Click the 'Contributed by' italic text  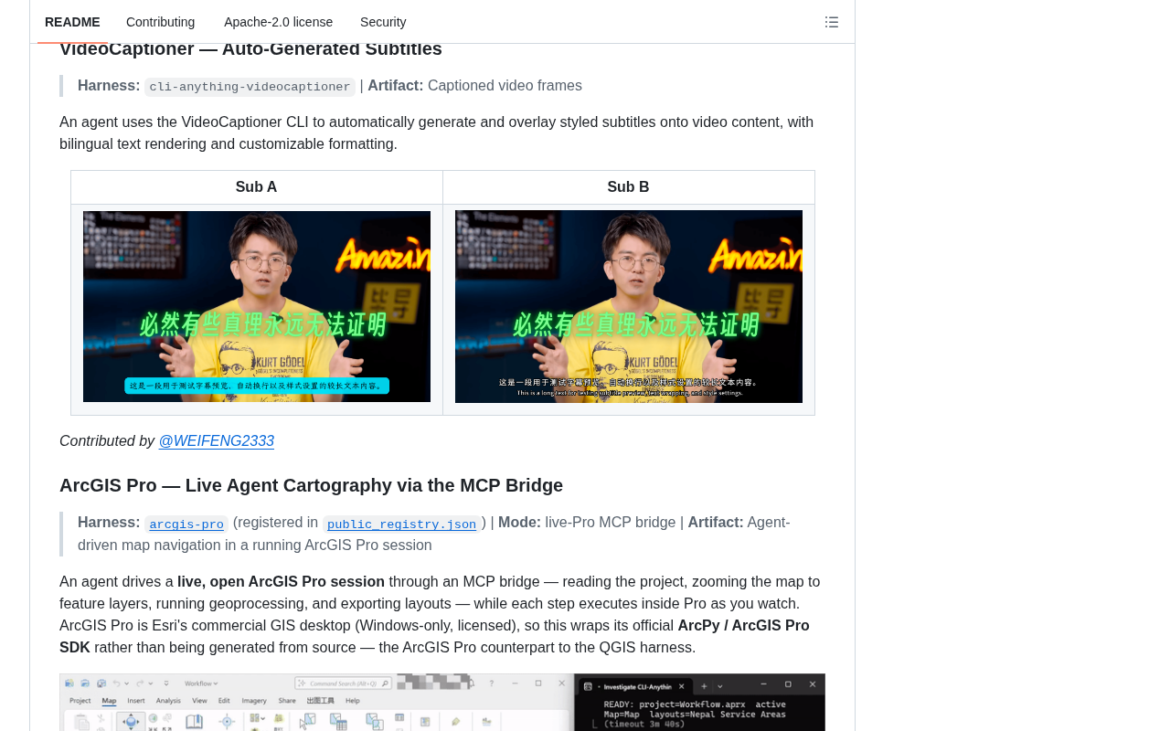pyautogui.click(x=107, y=441)
